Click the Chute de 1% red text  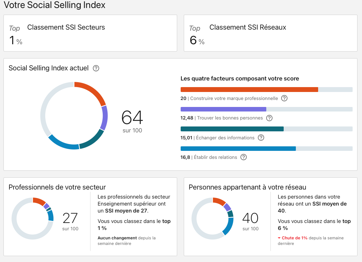point(294,238)
